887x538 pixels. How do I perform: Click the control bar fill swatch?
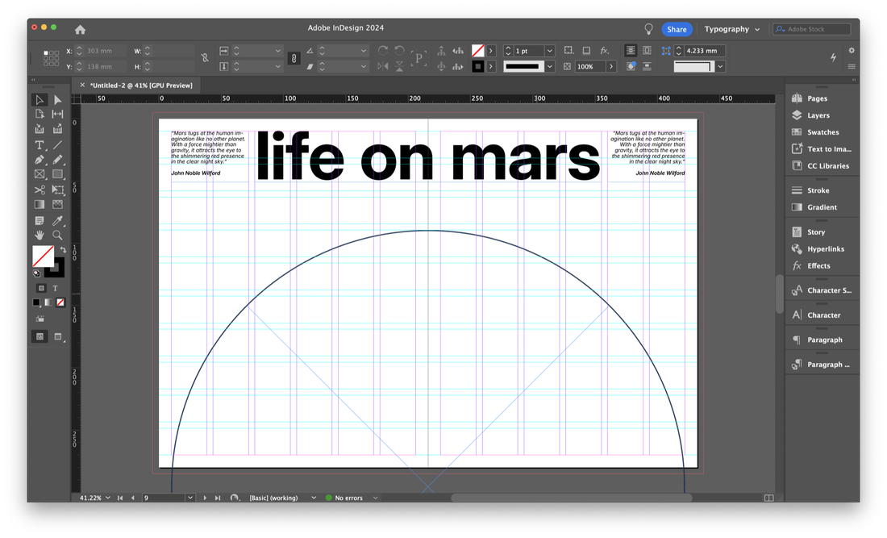pyautogui.click(x=478, y=51)
